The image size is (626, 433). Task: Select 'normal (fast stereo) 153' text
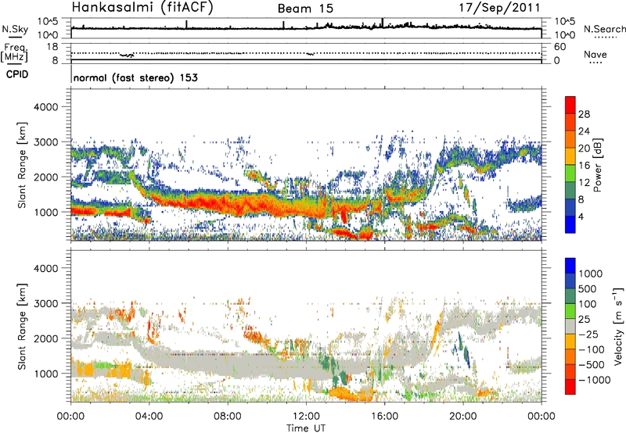(135, 77)
